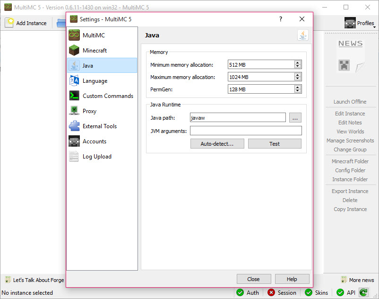Click the Profiles avatar head icon
This screenshot has height=299, width=379.
tap(350, 23)
